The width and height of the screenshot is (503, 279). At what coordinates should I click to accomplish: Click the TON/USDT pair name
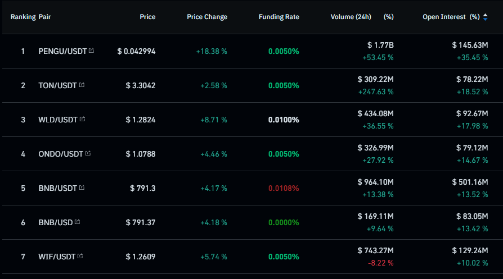pos(58,85)
